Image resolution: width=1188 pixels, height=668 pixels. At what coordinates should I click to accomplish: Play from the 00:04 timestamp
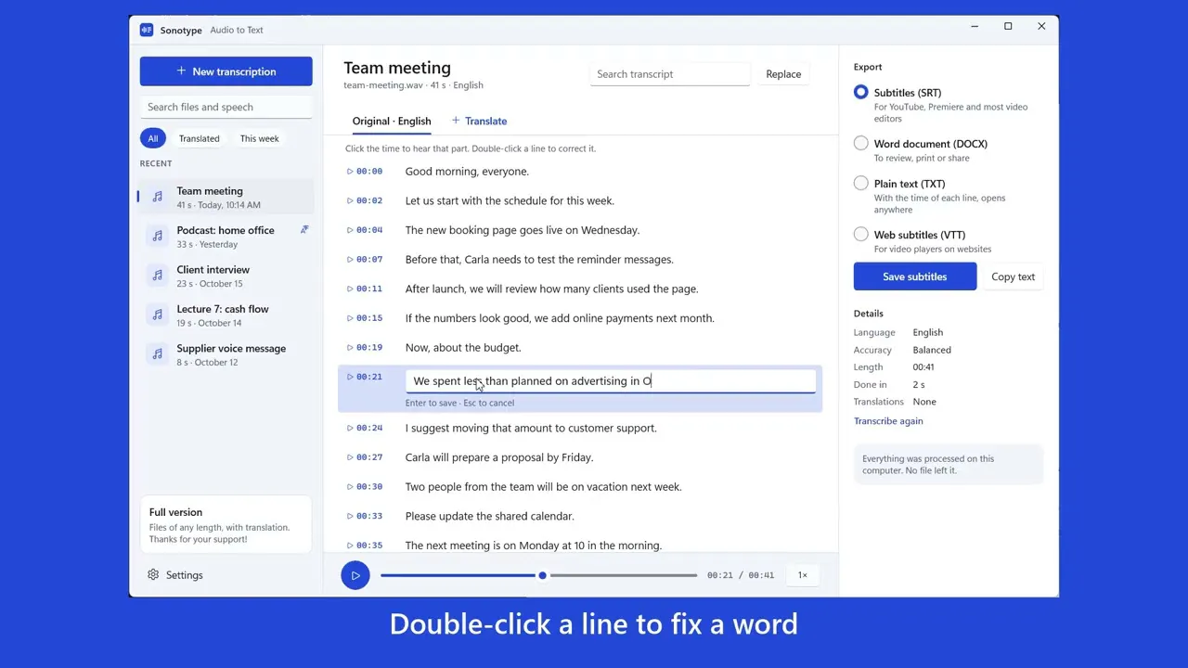pyautogui.click(x=364, y=230)
